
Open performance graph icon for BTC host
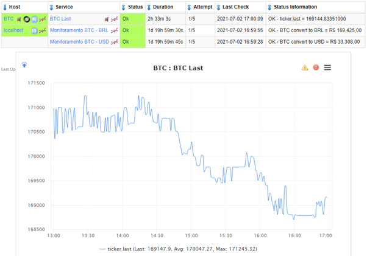42,19
